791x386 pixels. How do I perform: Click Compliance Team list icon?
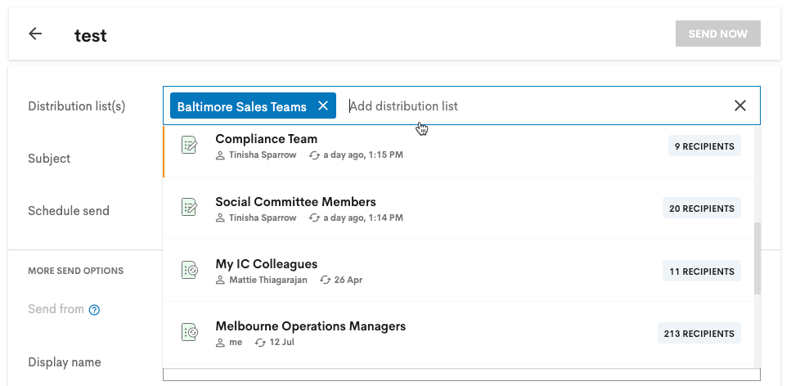(x=189, y=145)
